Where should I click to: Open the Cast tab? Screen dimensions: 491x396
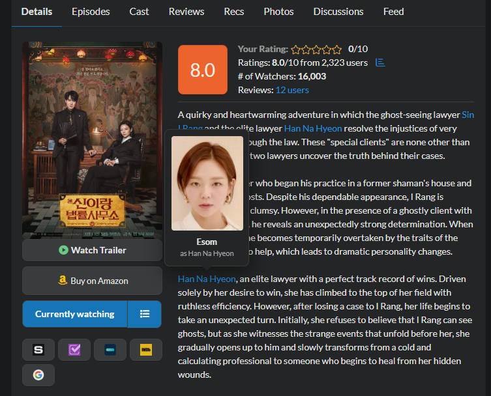point(139,12)
